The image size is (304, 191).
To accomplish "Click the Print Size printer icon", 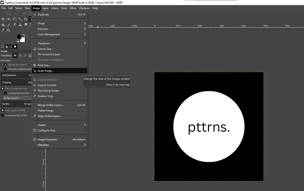I will 35,65.
